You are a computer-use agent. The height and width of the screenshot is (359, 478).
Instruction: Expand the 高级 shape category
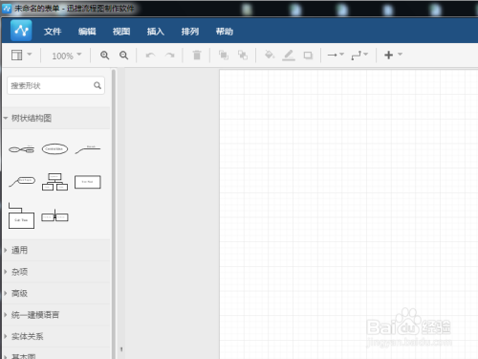(x=56, y=293)
